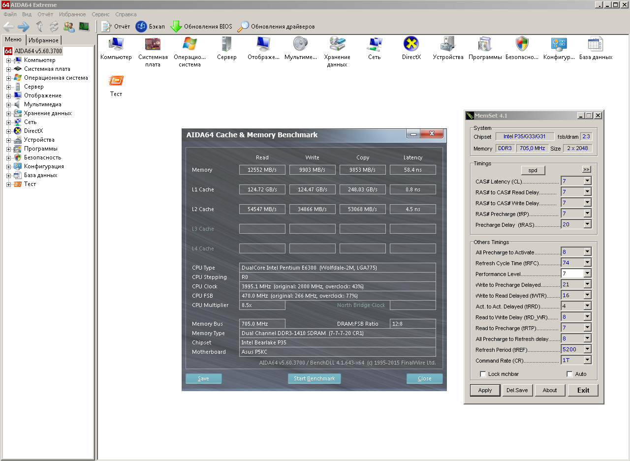The height and width of the screenshot is (461, 630).
Task: Select the Тест tree item in sidebar
Action: pos(30,184)
